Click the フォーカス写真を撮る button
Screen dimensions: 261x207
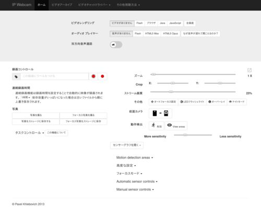click(x=84, y=115)
